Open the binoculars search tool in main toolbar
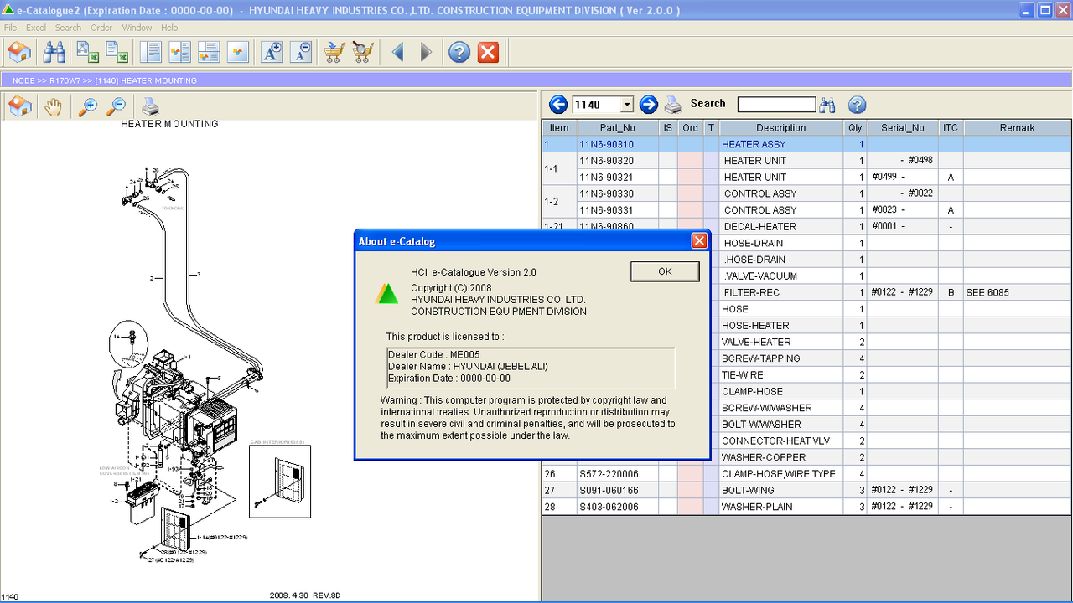The width and height of the screenshot is (1073, 603). coord(54,52)
